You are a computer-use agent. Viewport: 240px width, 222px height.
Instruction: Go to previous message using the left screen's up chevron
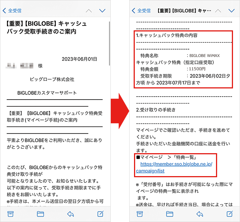tap(89, 11)
